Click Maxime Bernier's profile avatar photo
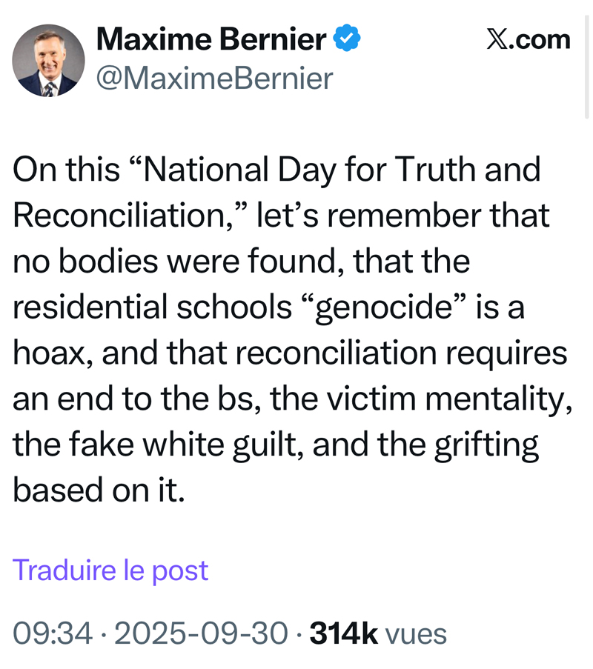This screenshot has height=669, width=593. (x=49, y=60)
